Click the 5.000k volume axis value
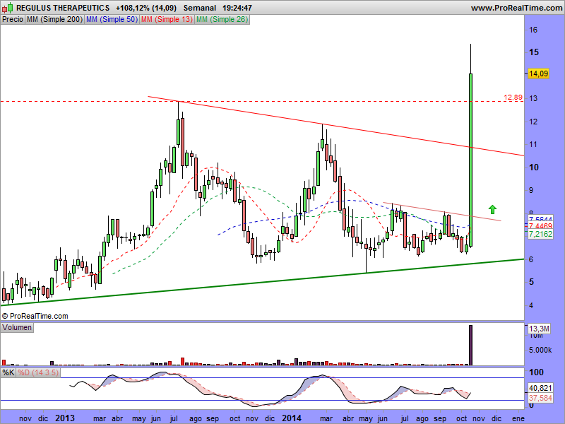The height and width of the screenshot is (424, 565). pos(540,350)
